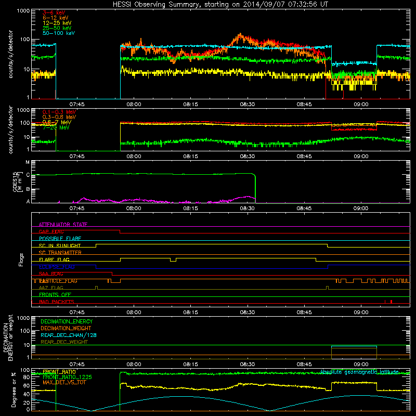Click 08:15 tick below the GOES panel
The image size is (416, 416).
coord(190,209)
